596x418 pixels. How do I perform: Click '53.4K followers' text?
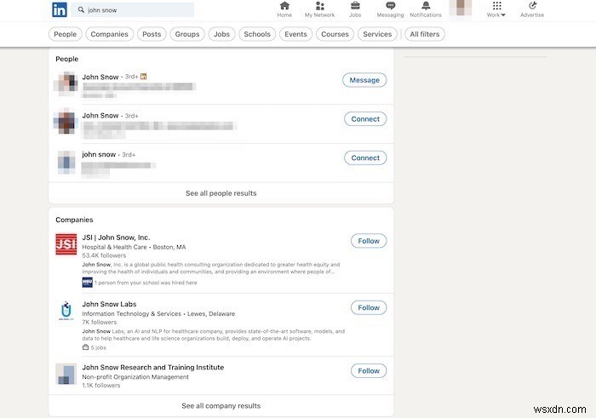point(104,255)
